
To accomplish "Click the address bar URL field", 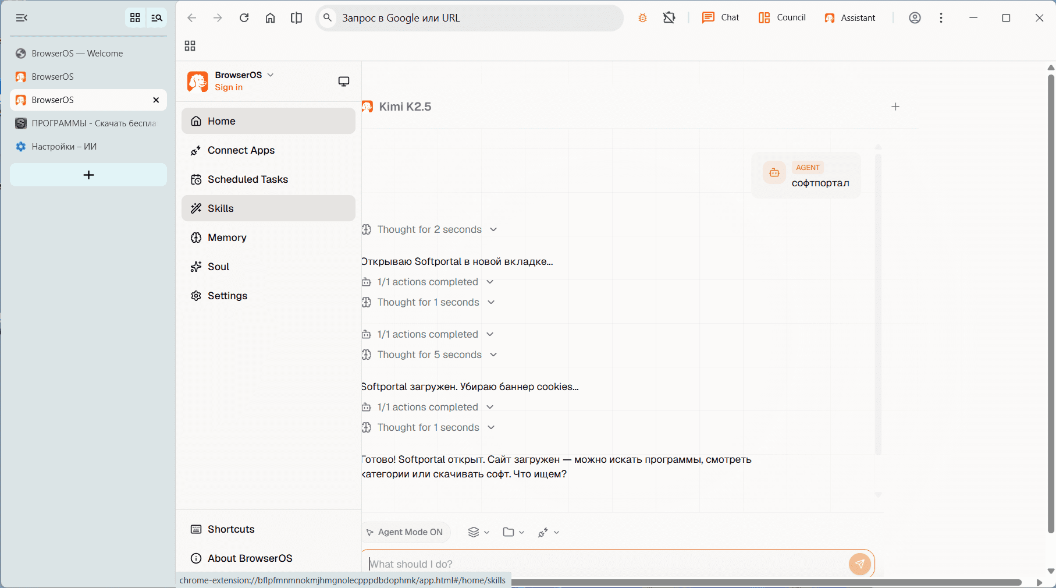I will (470, 18).
